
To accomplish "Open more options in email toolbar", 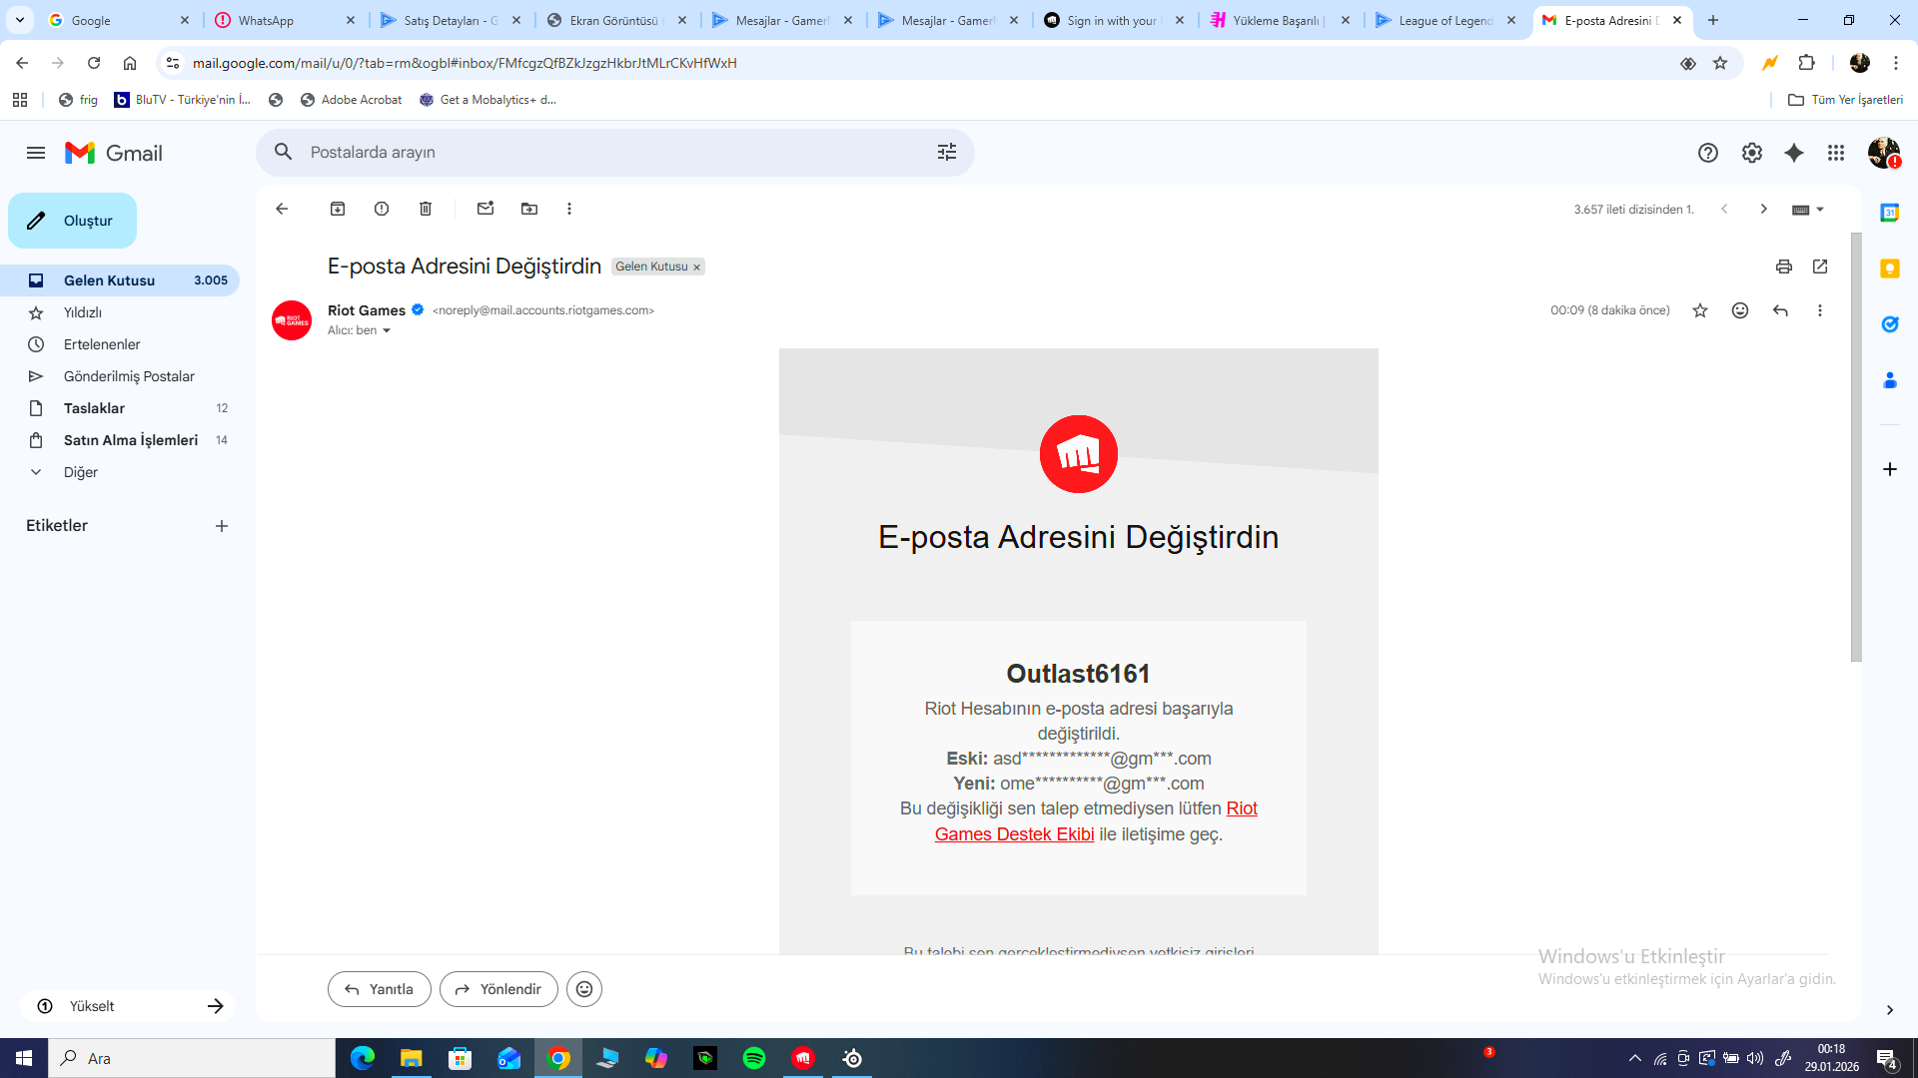I will pos(569,209).
